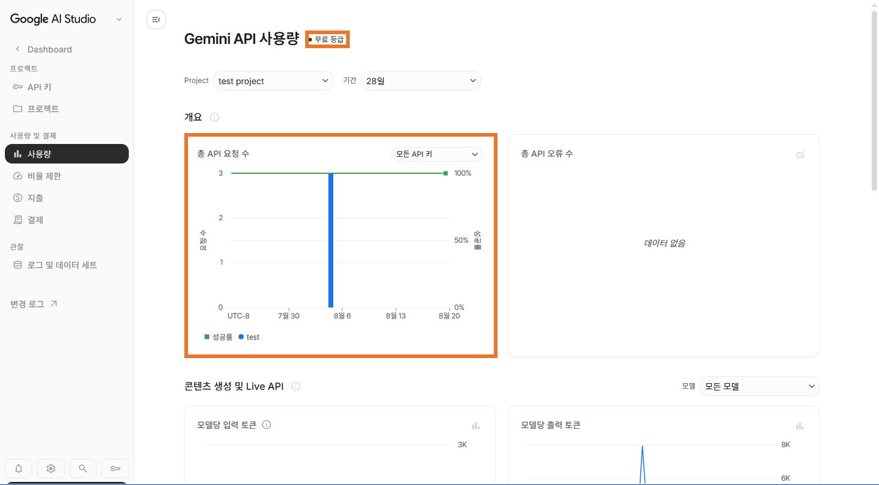This screenshot has height=485, width=879.
Task: Click the vertical page scrollbar
Action: [x=874, y=101]
